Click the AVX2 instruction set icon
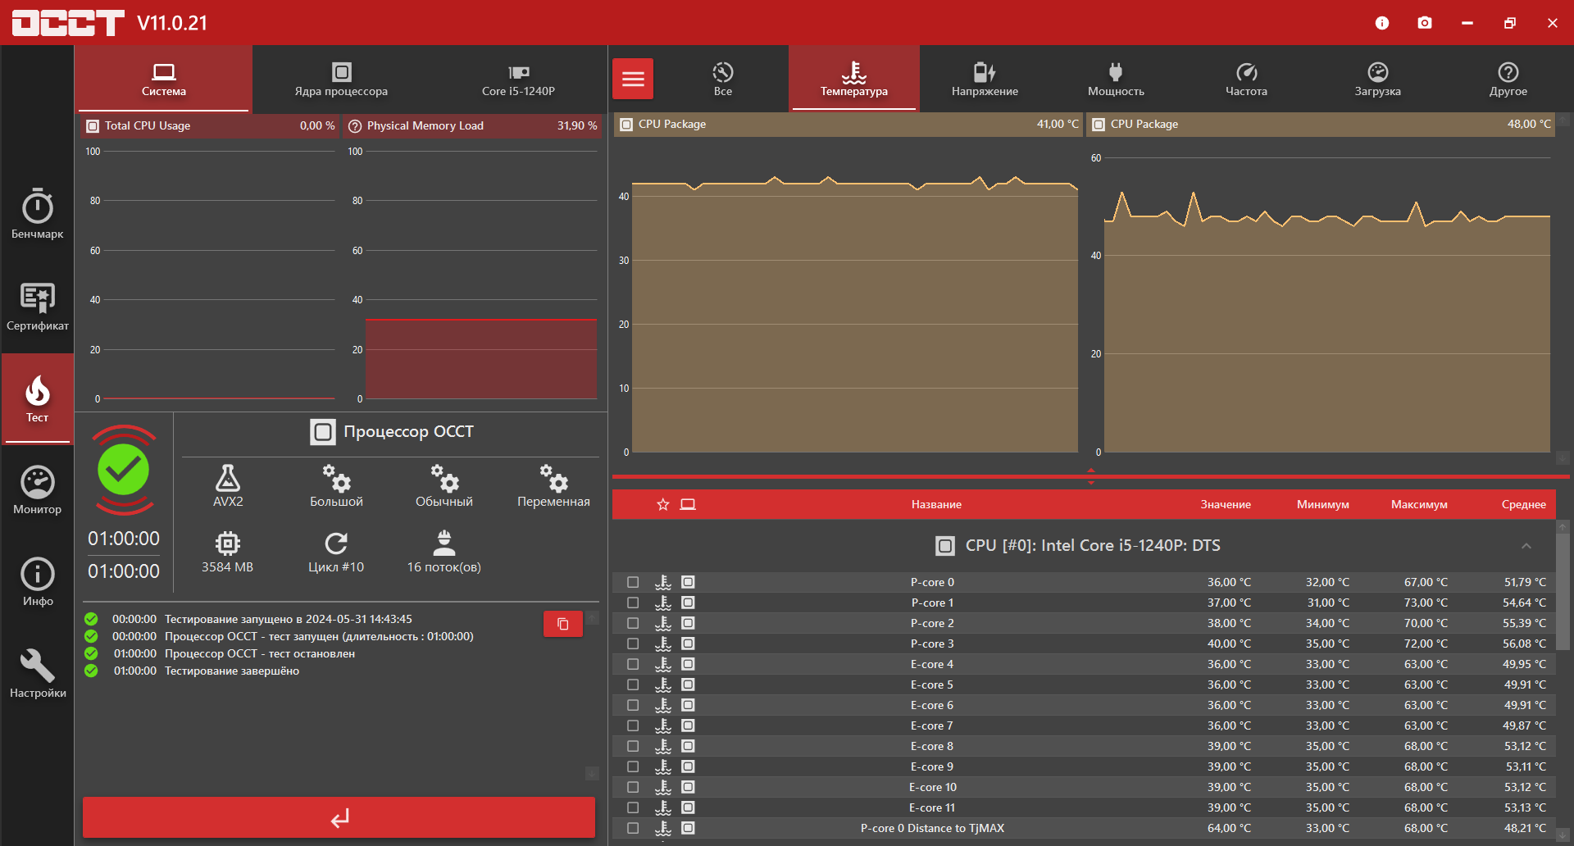This screenshot has height=846, width=1574. pyautogui.click(x=228, y=485)
